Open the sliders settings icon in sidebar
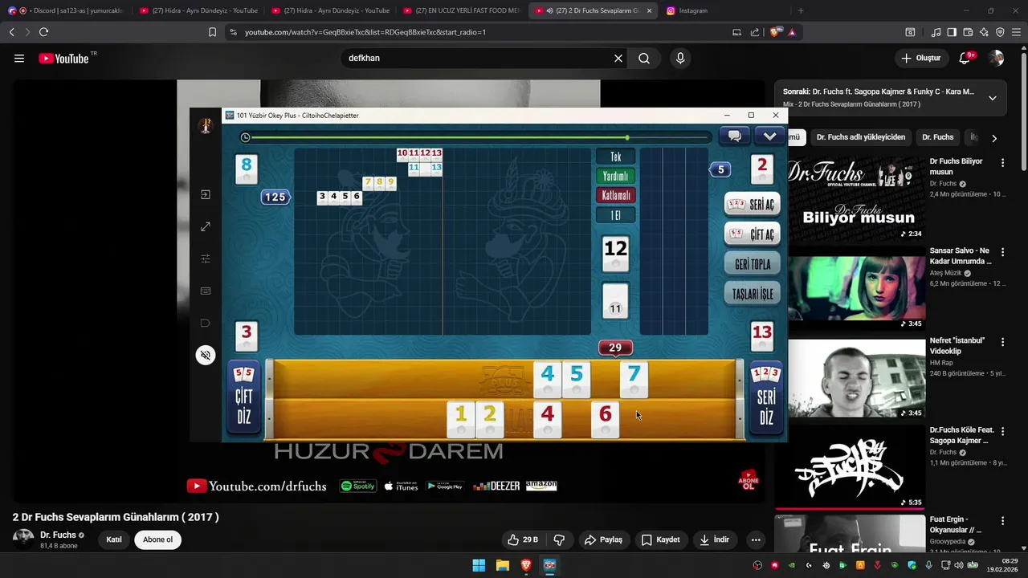 pyautogui.click(x=206, y=259)
